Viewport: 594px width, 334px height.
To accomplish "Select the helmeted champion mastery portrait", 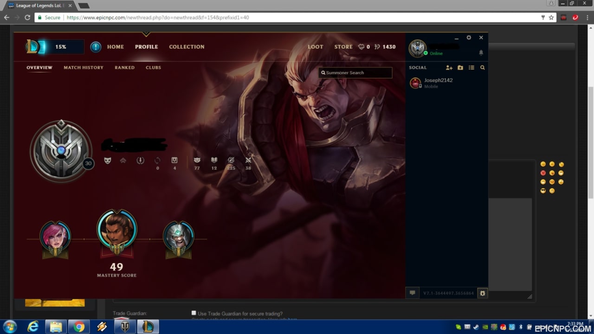I will tap(179, 237).
